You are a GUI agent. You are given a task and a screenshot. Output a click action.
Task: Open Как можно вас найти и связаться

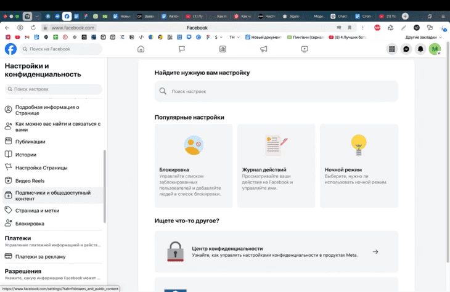pyautogui.click(x=53, y=127)
